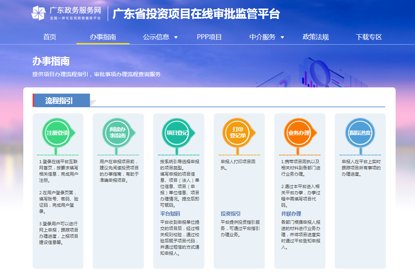Click the 投资指引 heading link
Viewport: 415px width, 275px height.
coord(230,214)
